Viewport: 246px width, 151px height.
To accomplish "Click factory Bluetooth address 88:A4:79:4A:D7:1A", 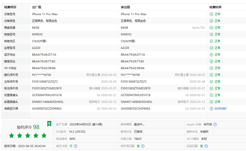I will click(x=44, y=55).
